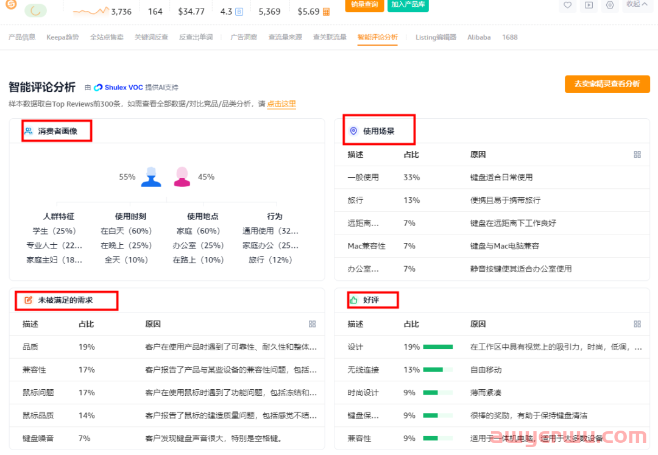Switch to the Keepa趋势 tab
This screenshot has width=658, height=455.
[x=62, y=37]
